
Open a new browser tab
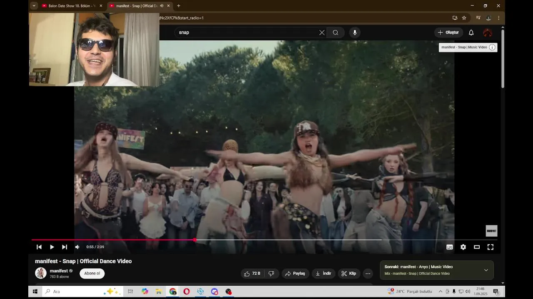[x=179, y=6]
